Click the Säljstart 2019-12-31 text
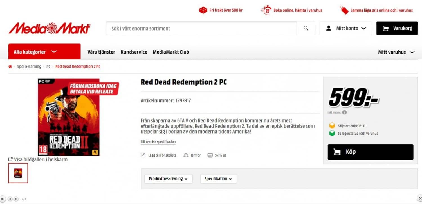422x204 pixels. click(x=352, y=126)
